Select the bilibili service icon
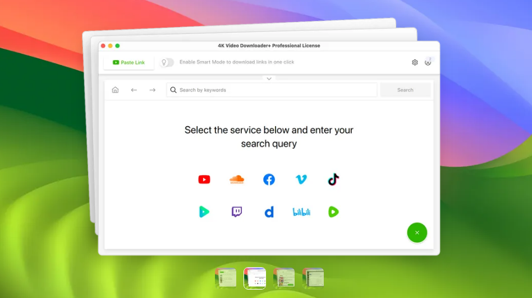Screen dimensions: 532x298 tap(301, 212)
